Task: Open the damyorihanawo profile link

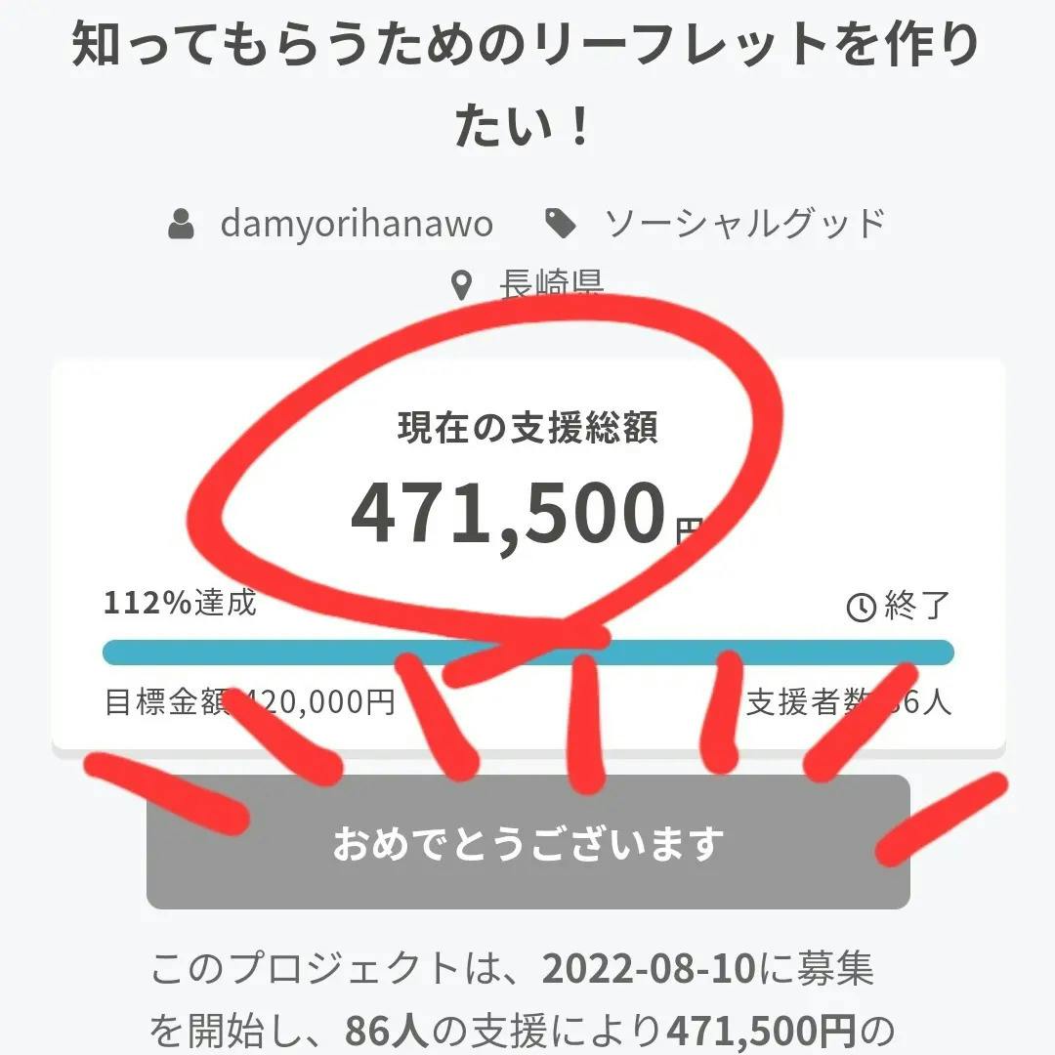Action: coord(357,224)
